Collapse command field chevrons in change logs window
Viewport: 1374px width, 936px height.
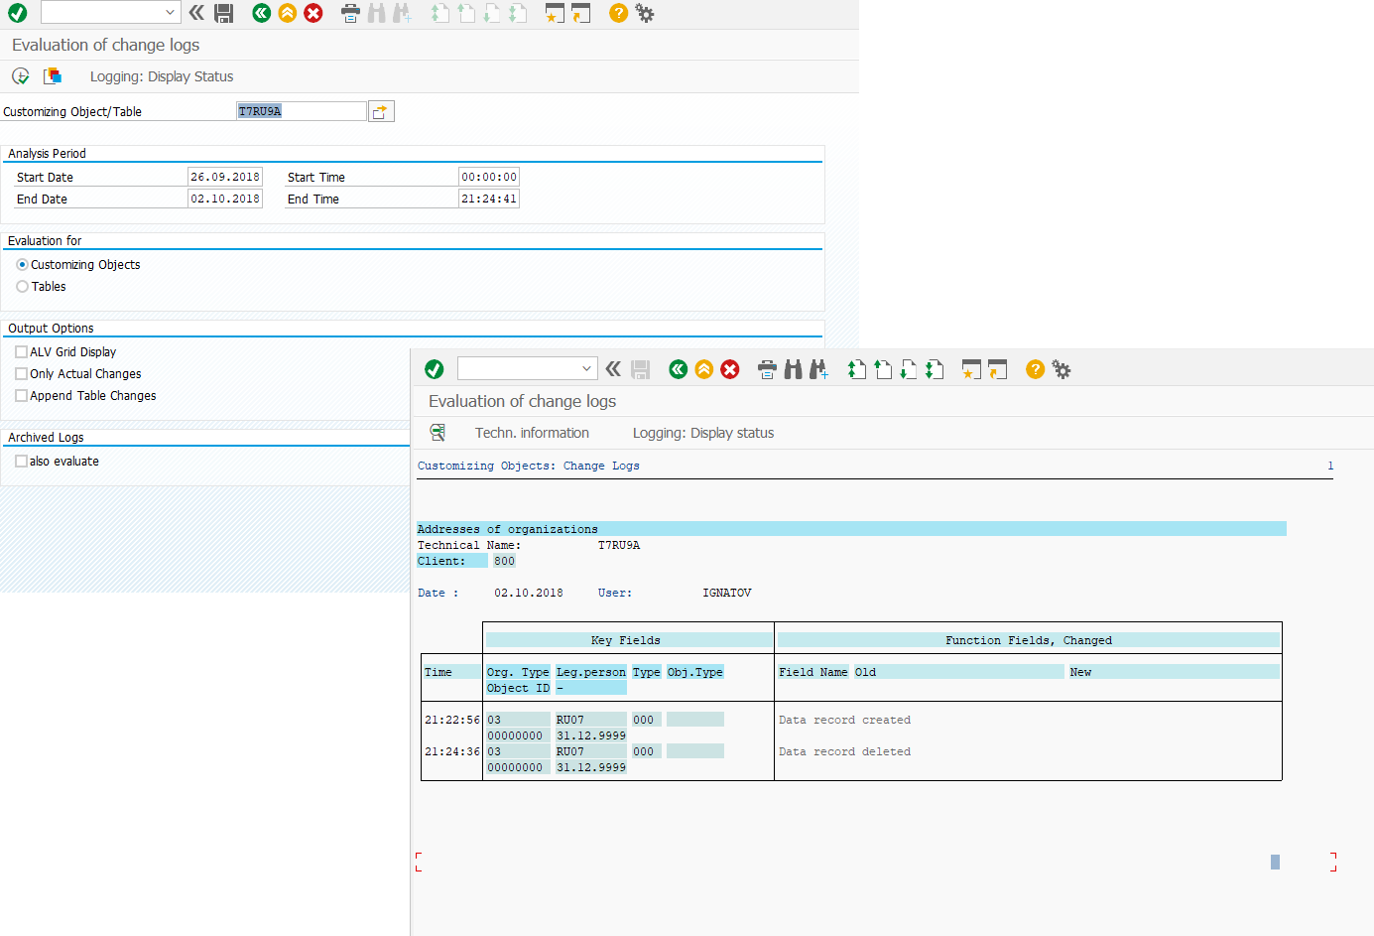click(x=613, y=369)
